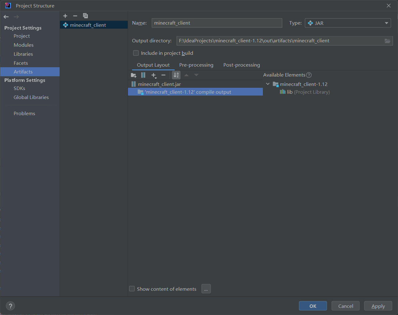The image size is (398, 315).
Task: Open SDKs platform settings
Action: click(x=19, y=88)
